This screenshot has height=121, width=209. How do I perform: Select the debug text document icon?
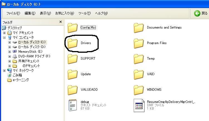tap(73, 105)
